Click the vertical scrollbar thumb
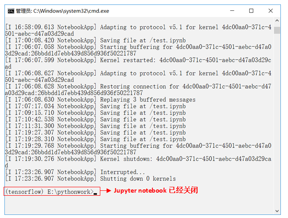288x218 pixels. [x=277, y=30]
